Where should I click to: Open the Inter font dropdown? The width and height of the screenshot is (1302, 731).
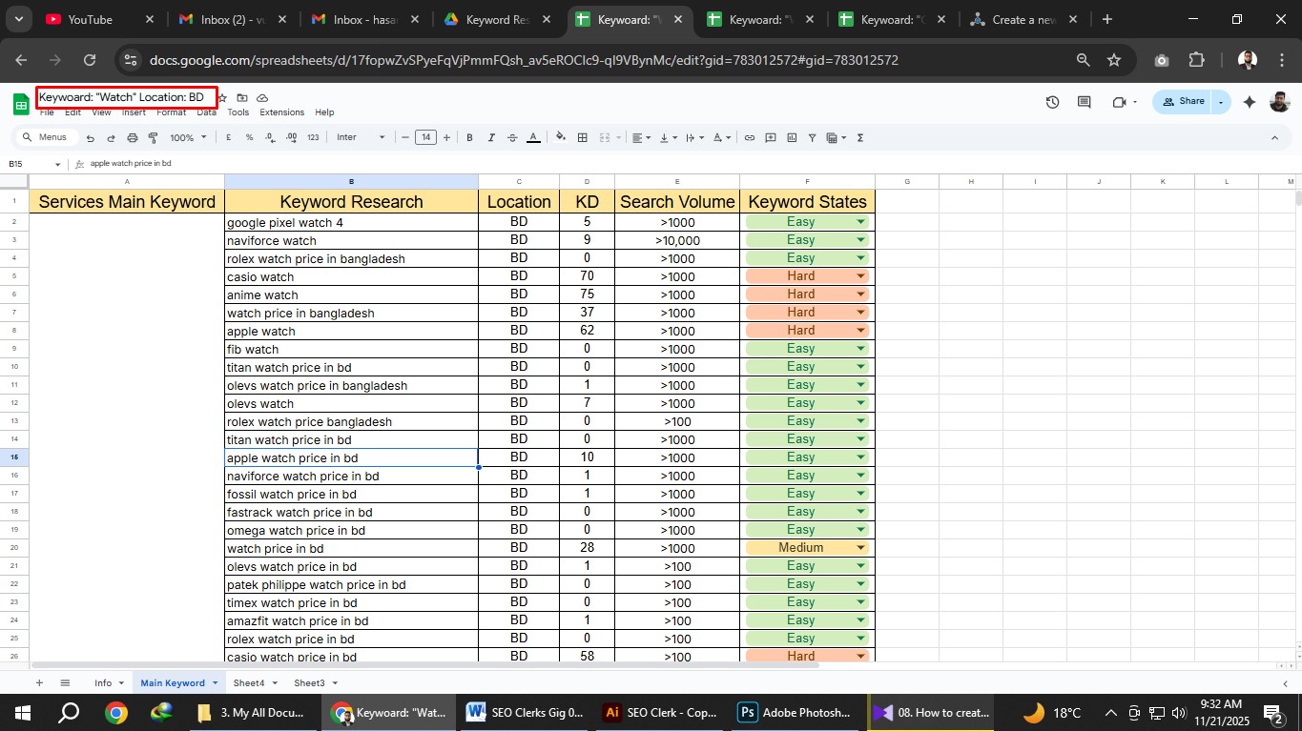358,137
